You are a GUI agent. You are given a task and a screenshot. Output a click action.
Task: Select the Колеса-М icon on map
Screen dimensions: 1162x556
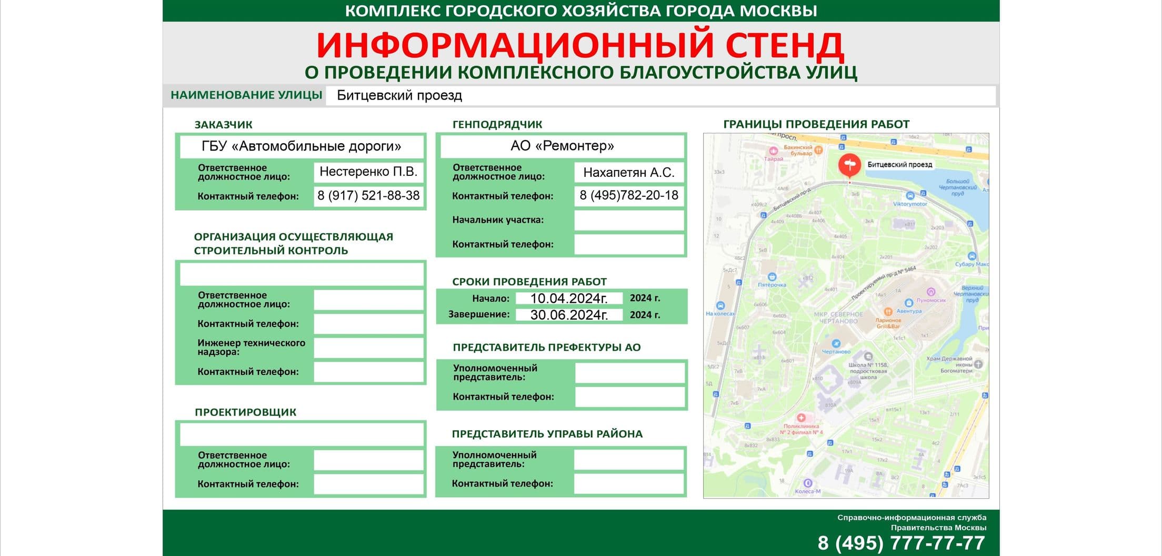807,483
